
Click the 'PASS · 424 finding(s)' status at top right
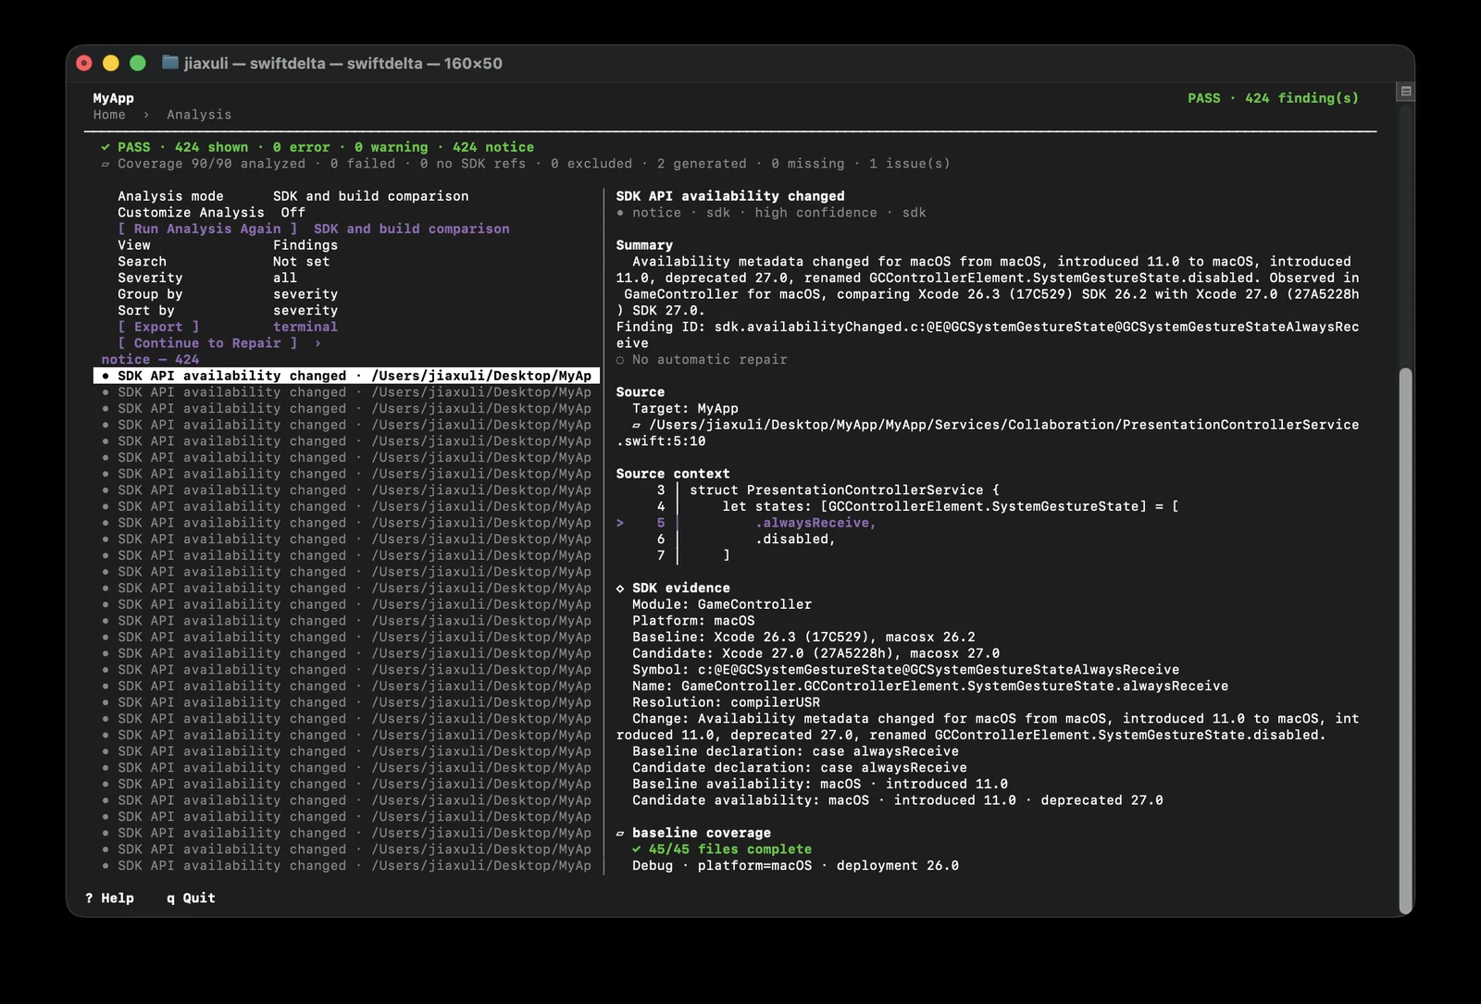pos(1273,98)
